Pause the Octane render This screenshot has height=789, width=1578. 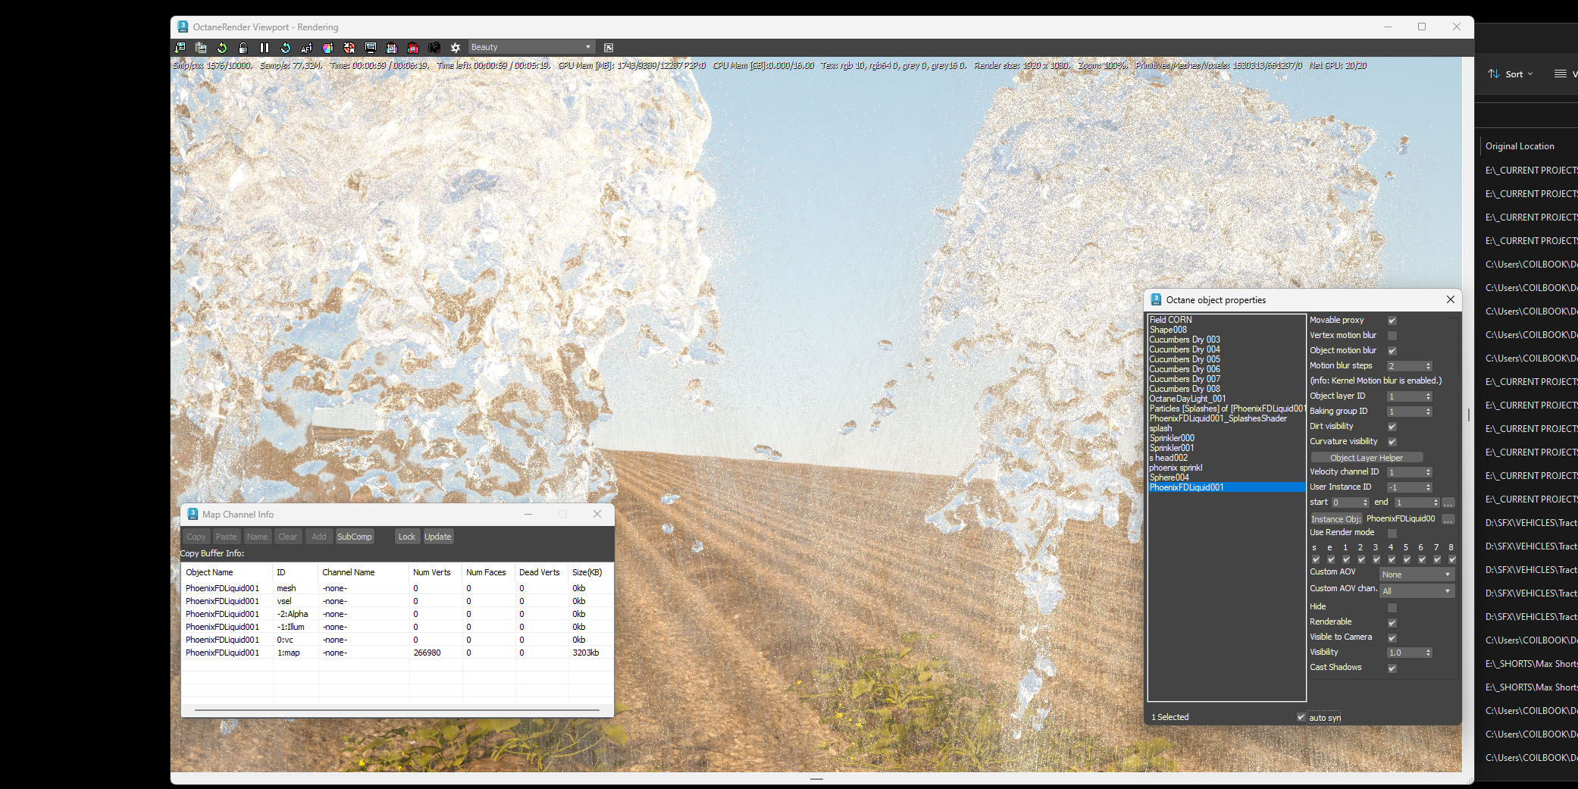pos(265,47)
